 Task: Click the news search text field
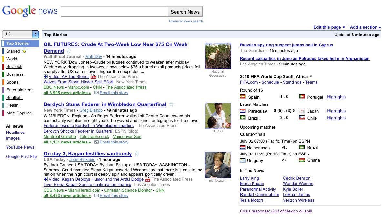114,12
